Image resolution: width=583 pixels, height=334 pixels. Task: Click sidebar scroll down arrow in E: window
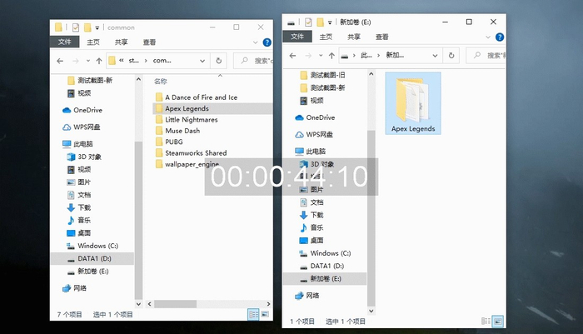point(371,311)
